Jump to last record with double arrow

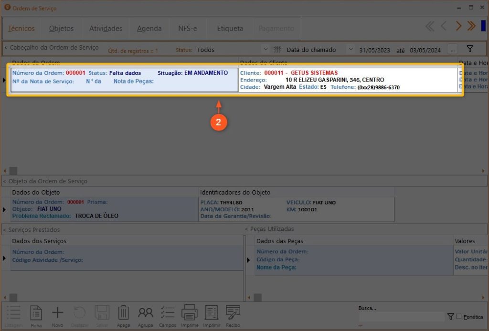(x=472, y=26)
